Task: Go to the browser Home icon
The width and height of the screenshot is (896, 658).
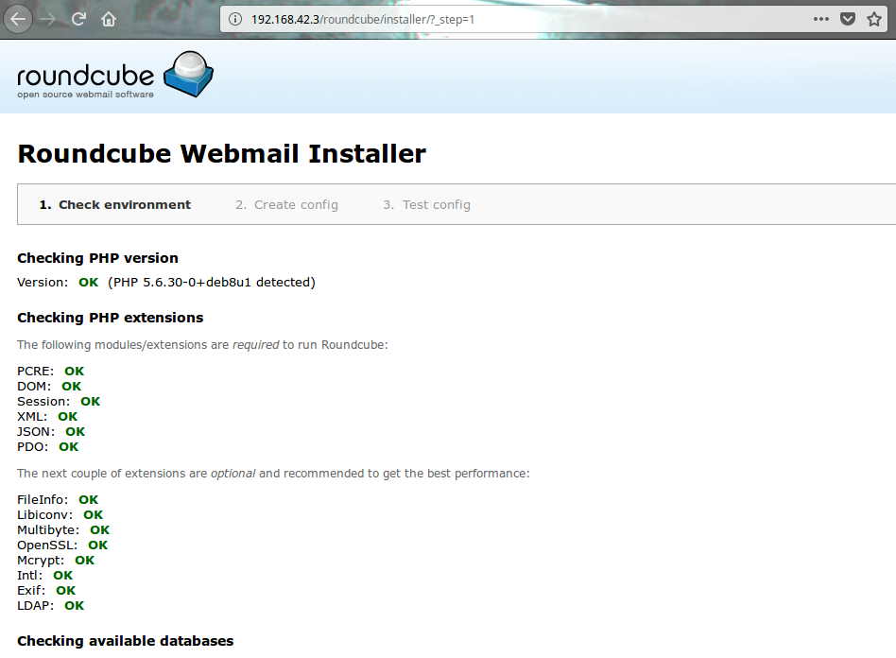Action: click(x=109, y=20)
